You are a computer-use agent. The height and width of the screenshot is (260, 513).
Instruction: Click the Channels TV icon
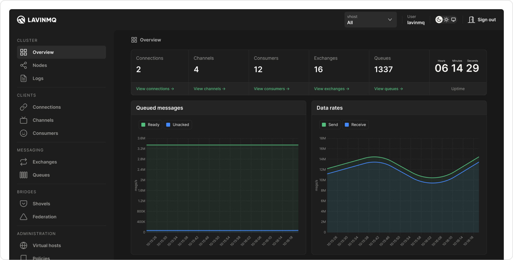(x=23, y=120)
